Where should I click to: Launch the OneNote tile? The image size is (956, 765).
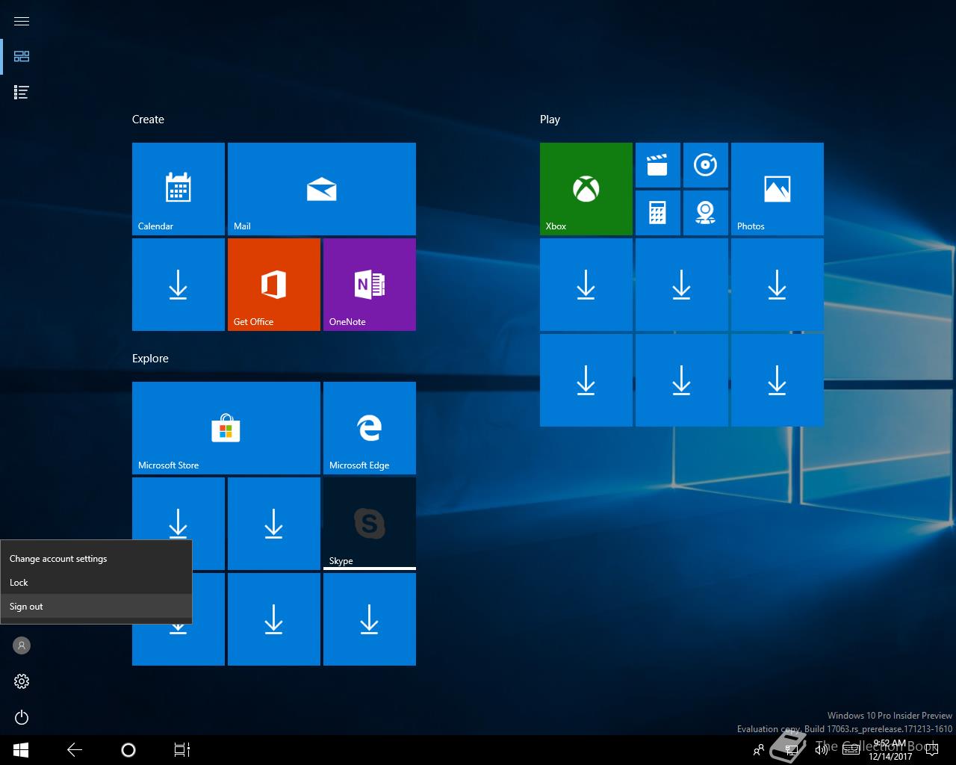point(370,285)
